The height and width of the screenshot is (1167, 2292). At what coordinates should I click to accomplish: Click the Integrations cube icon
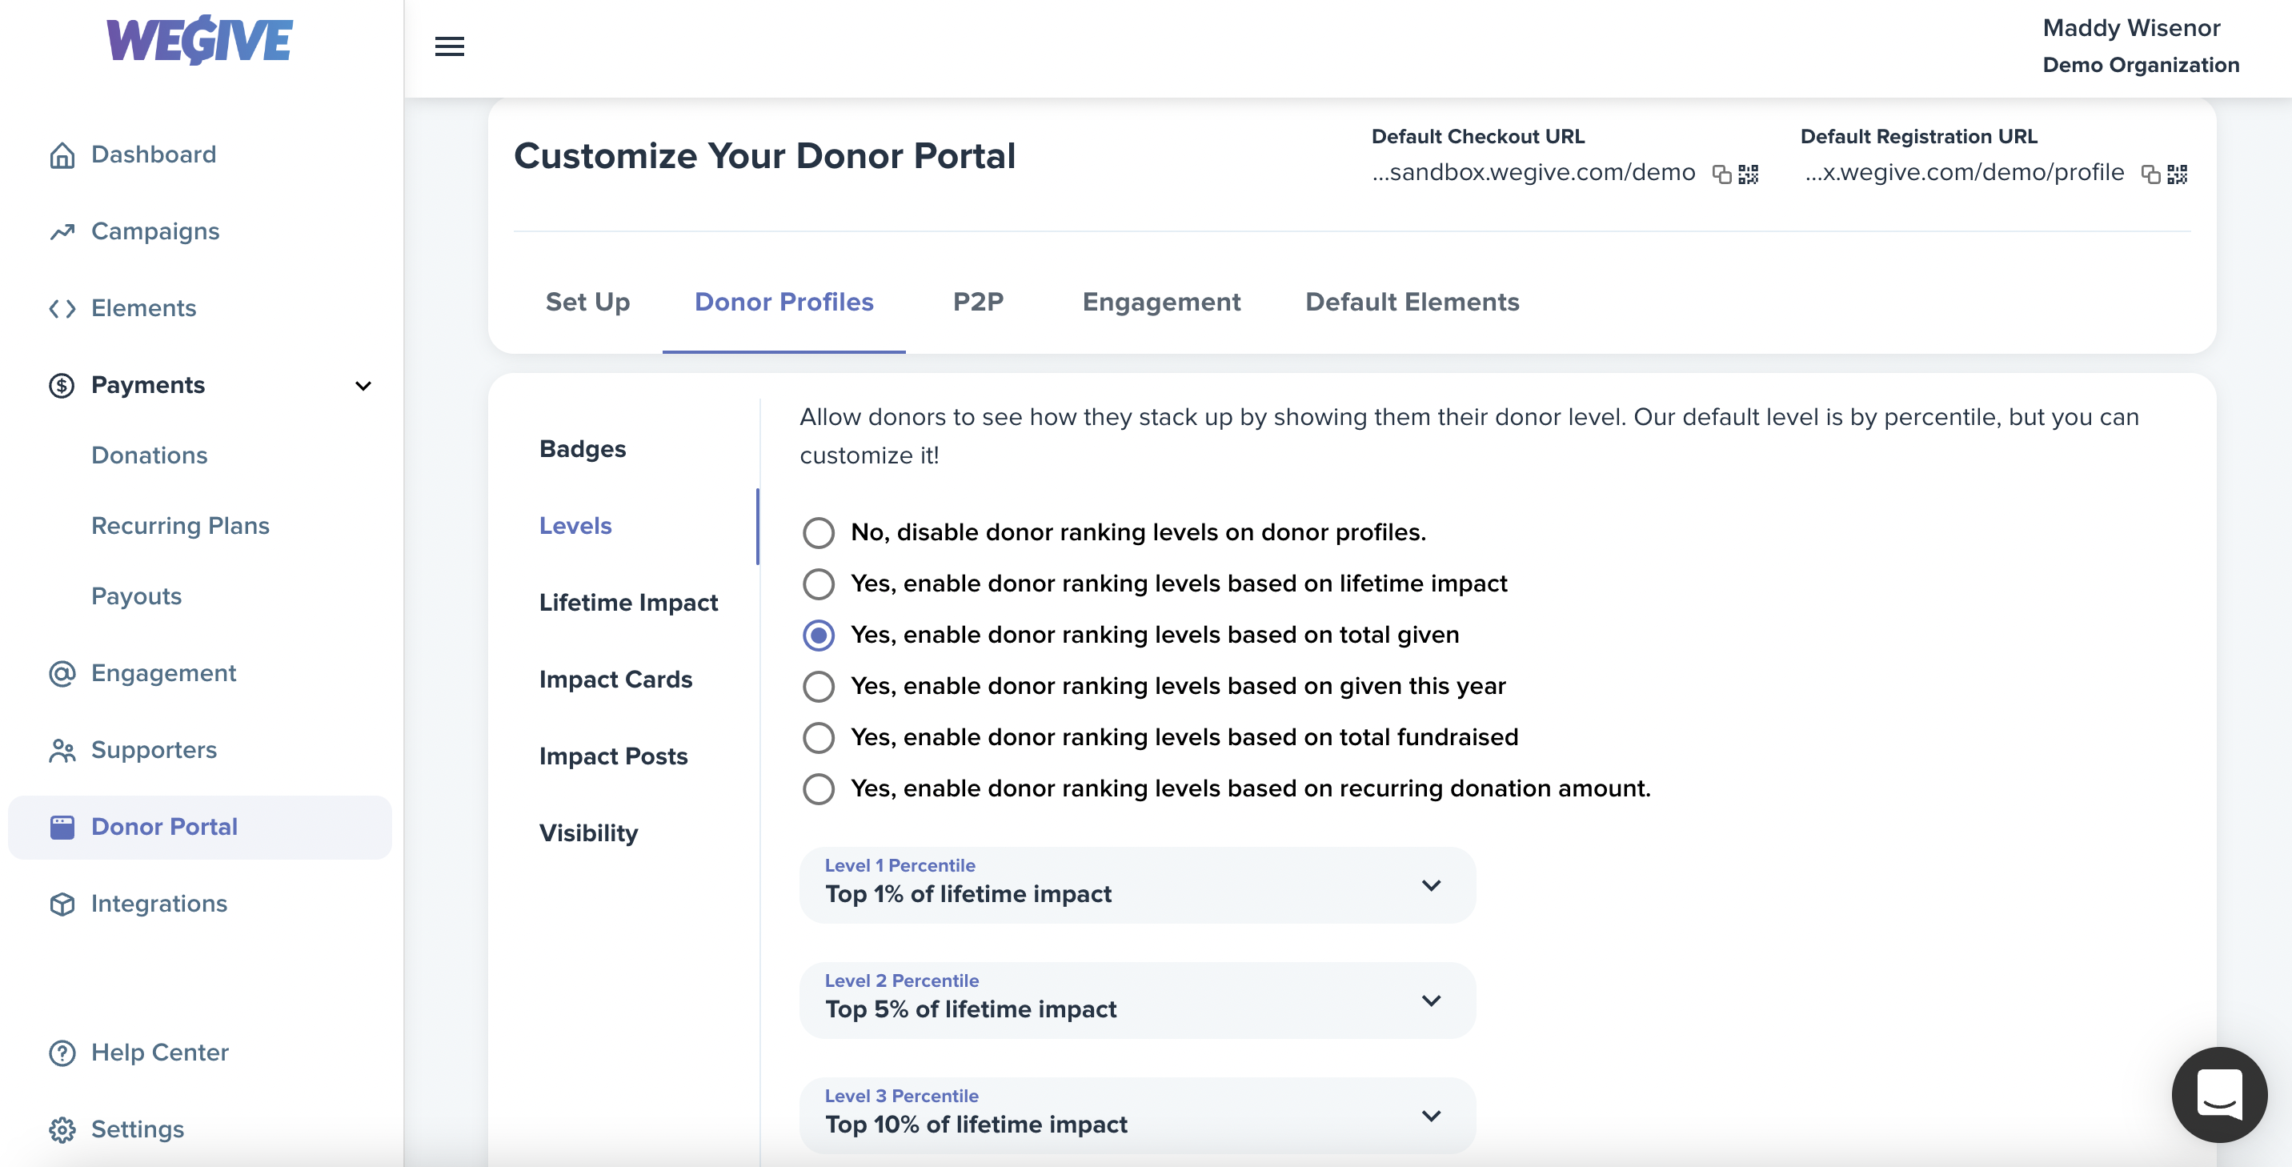[x=62, y=904]
